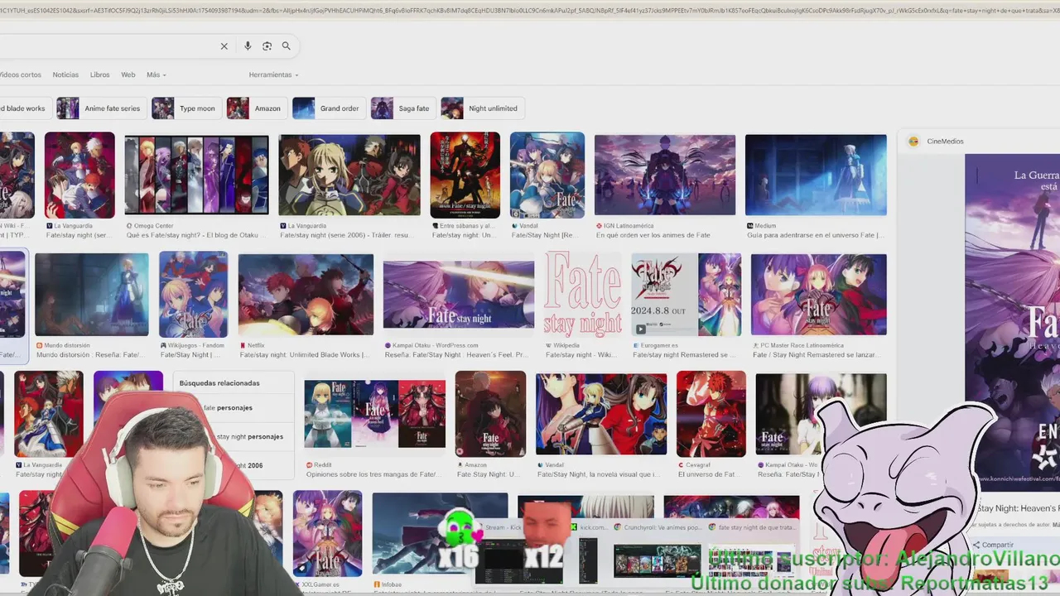This screenshot has height=596, width=1060.
Task: Open the Cevagraf red-haired Shirou thumbnail
Action: (x=711, y=414)
